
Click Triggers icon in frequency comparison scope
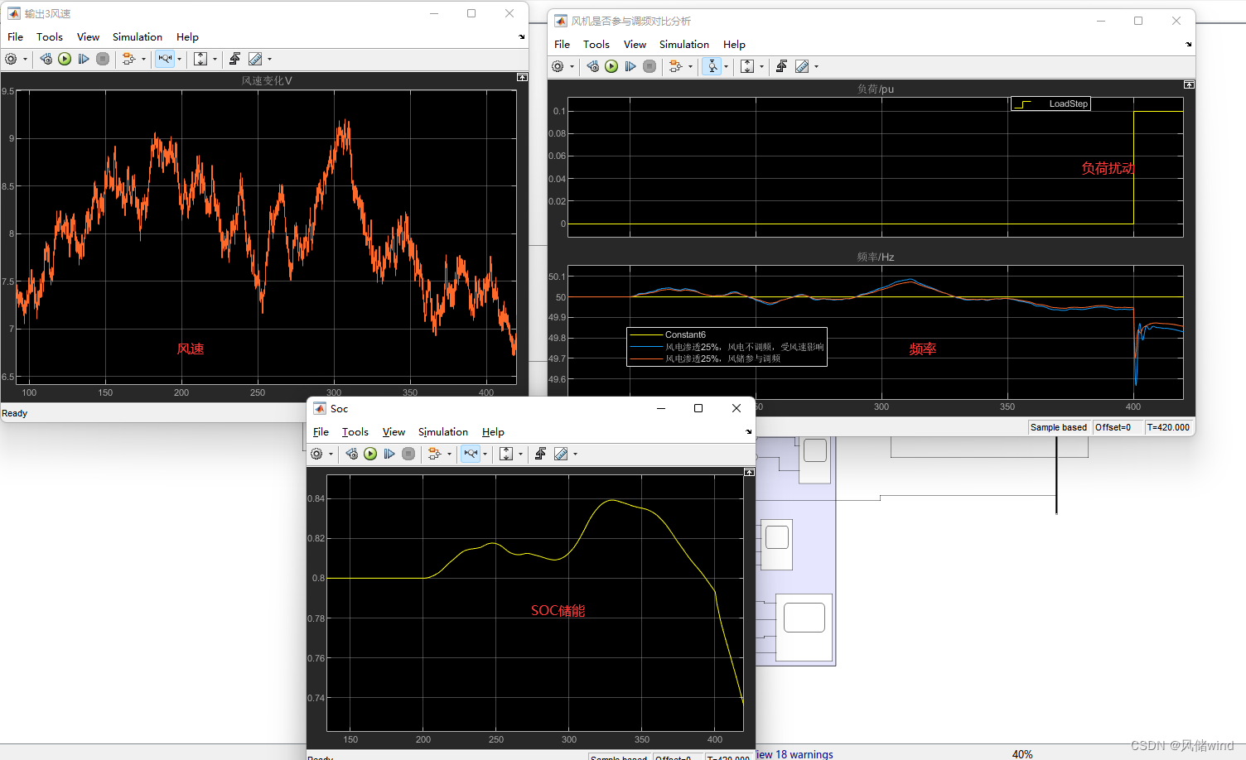[x=781, y=66]
